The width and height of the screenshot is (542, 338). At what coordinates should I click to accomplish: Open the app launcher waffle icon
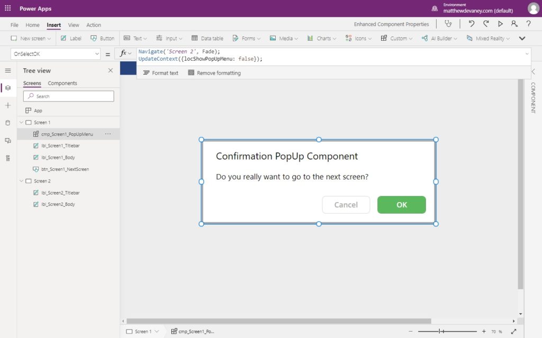click(x=7, y=8)
